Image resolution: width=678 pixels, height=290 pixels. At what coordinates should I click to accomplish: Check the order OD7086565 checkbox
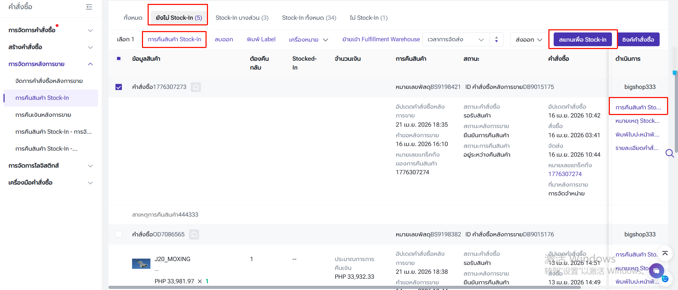tap(119, 234)
